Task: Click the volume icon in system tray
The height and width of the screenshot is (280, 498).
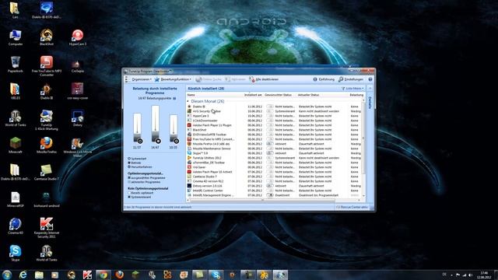Action: [x=470, y=275]
